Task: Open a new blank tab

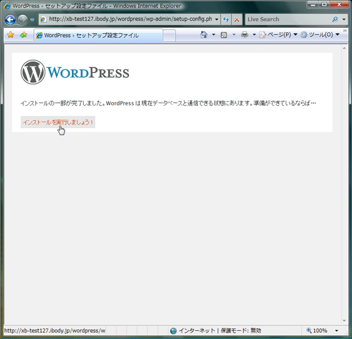Action: coord(169,35)
